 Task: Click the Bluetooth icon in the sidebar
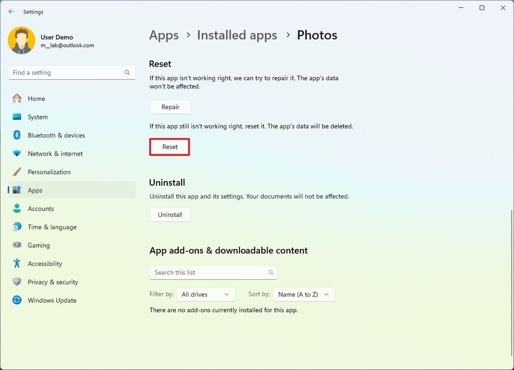tap(17, 135)
